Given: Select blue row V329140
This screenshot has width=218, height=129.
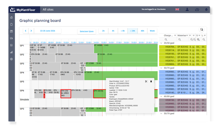Looking at the screenshot, I should pos(183,92).
